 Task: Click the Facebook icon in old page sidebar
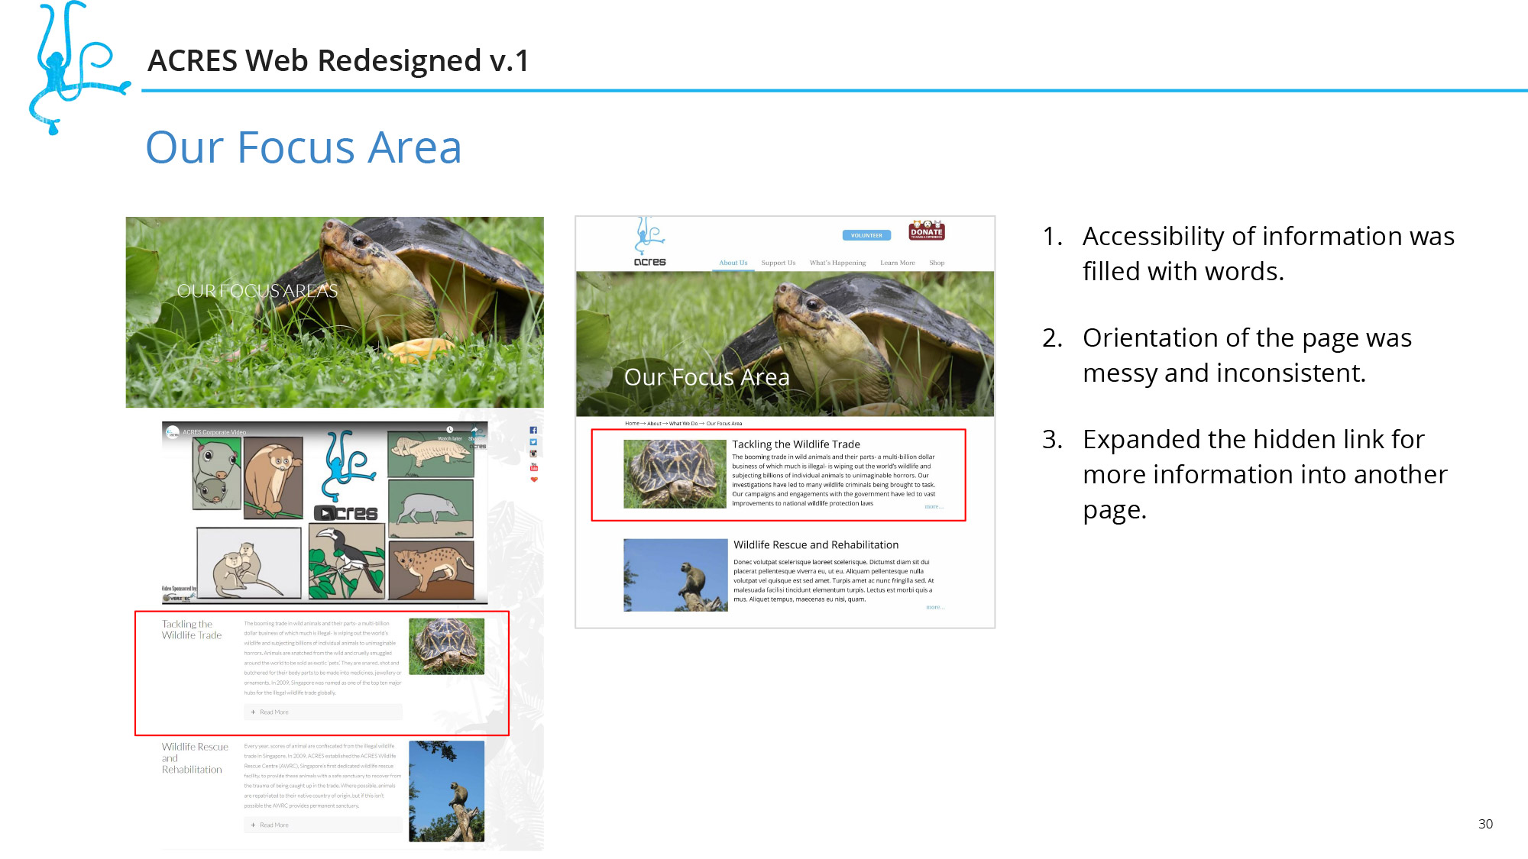533,430
